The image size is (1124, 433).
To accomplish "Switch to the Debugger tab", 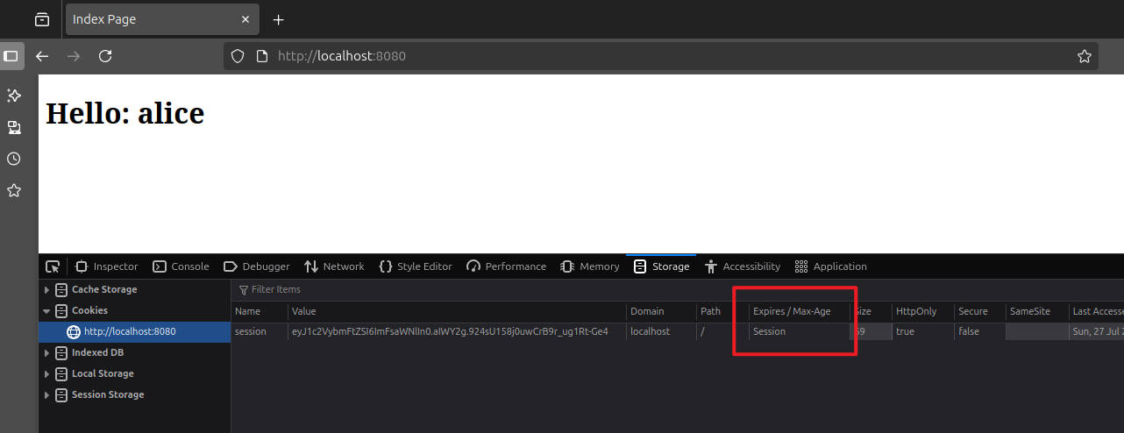I will (x=257, y=266).
